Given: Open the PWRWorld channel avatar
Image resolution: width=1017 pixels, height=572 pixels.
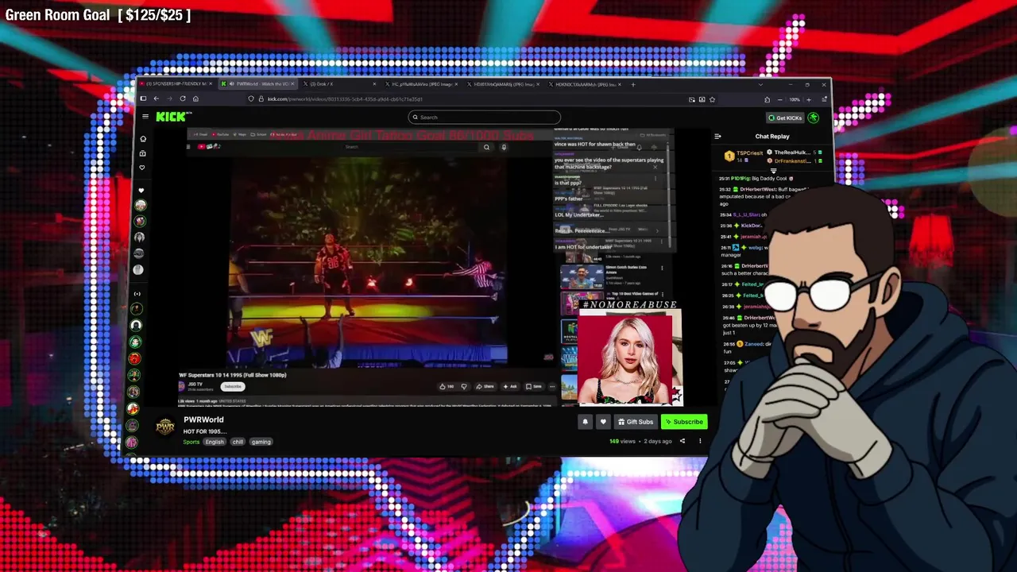Looking at the screenshot, I should (x=165, y=427).
